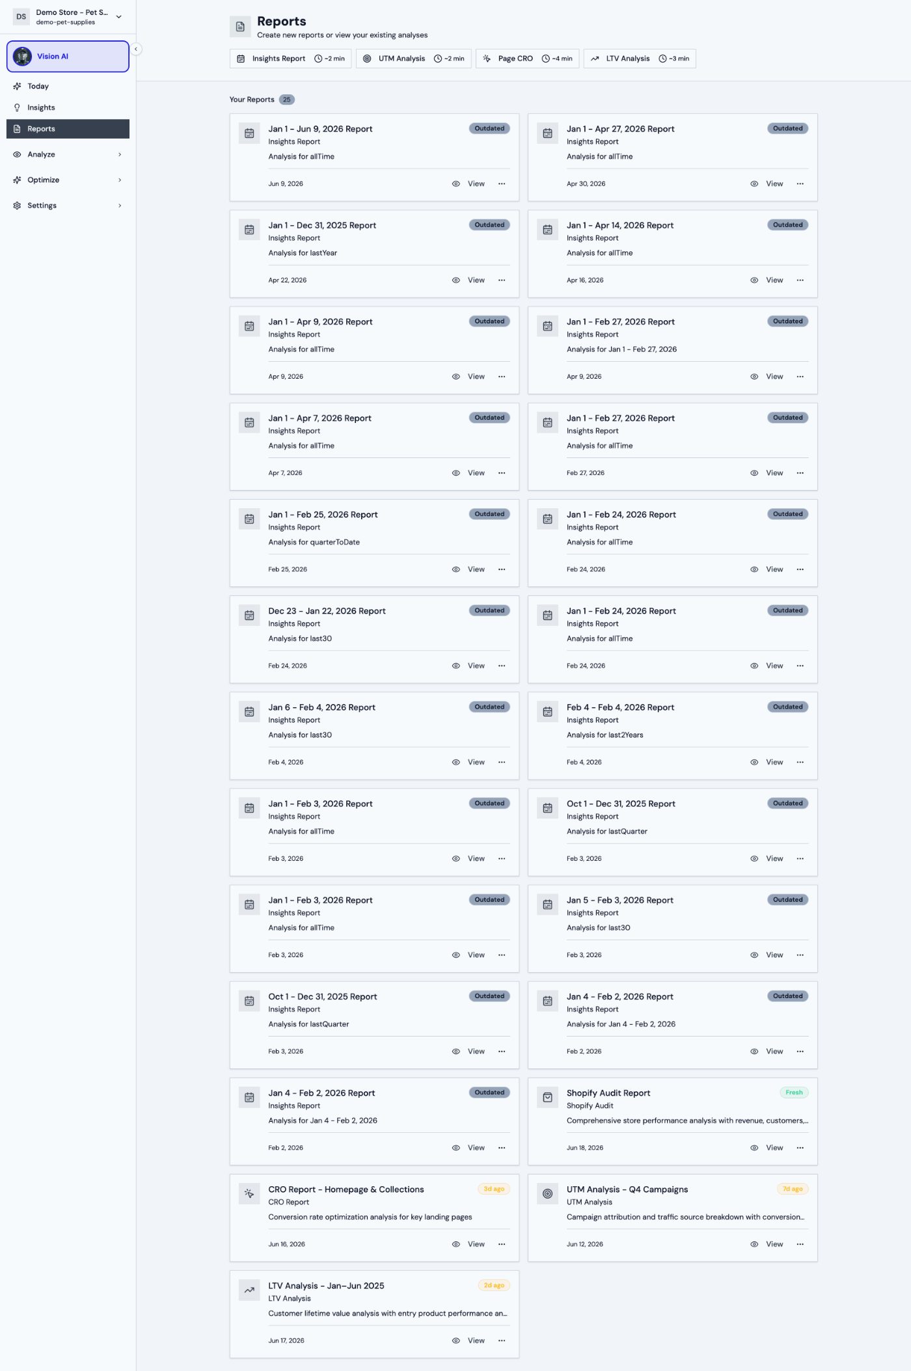Open more options on UTM Analysis – Q4 Campaigns
The image size is (911, 1371).
point(800,1244)
